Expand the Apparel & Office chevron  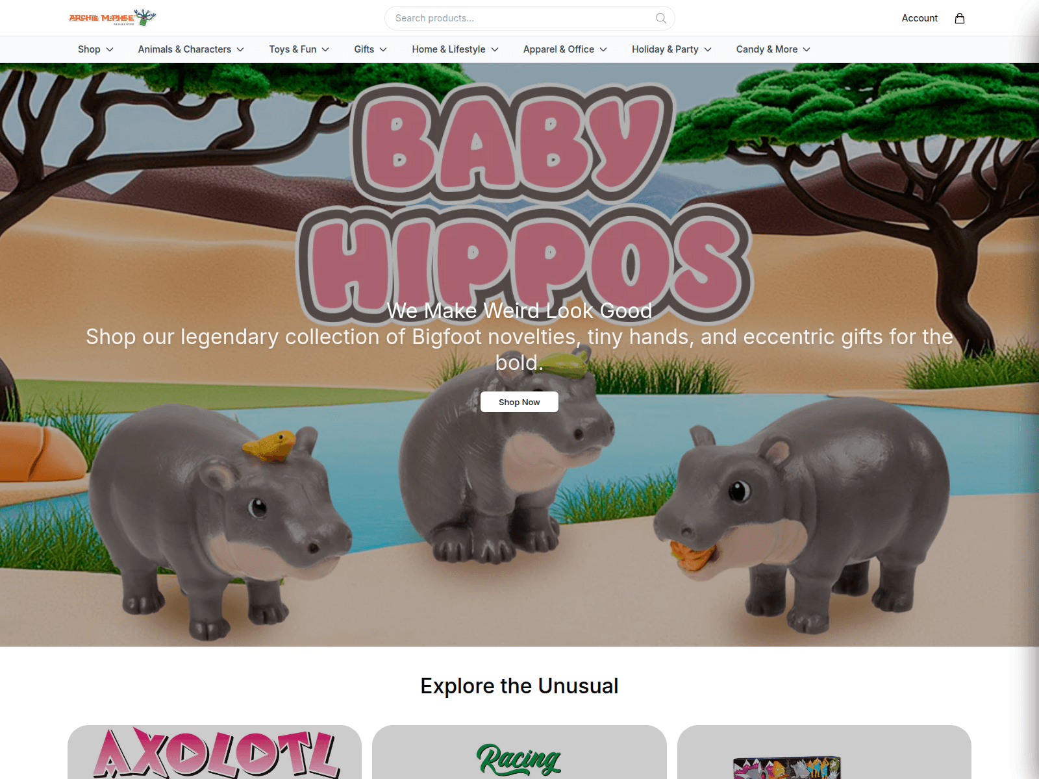point(603,49)
